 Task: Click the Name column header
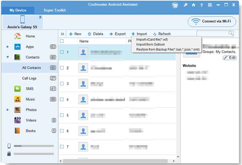(84, 41)
